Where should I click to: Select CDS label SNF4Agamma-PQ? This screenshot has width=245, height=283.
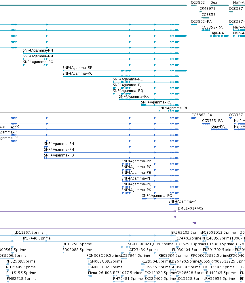click(x=136, y=184)
